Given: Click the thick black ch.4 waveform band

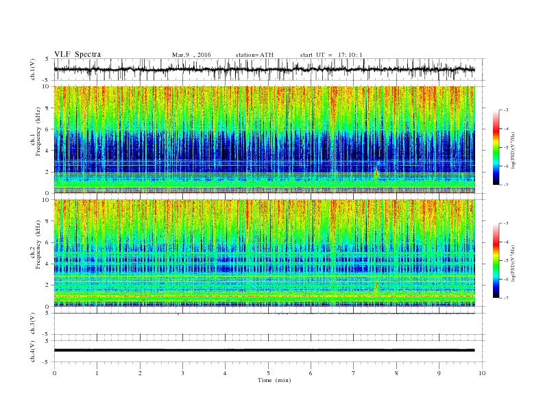Looking at the screenshot, I should click(264, 351).
